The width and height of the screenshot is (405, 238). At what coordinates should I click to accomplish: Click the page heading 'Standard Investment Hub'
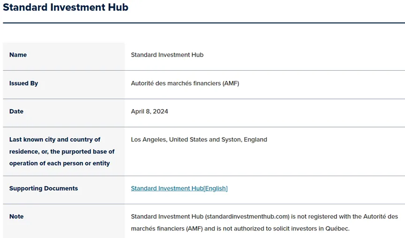point(66,7)
